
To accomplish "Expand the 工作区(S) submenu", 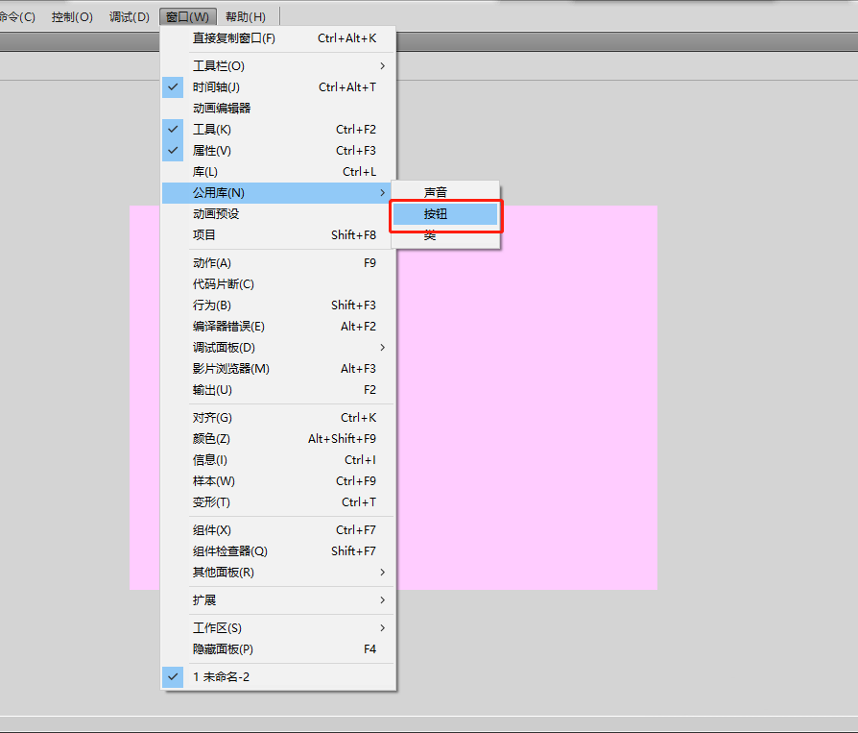I will [x=278, y=628].
